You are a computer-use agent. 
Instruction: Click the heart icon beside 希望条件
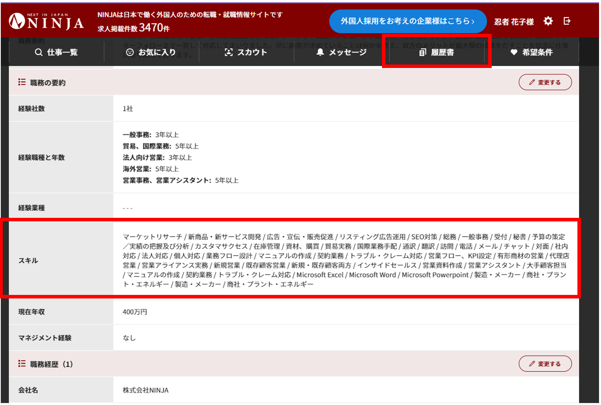tap(514, 52)
